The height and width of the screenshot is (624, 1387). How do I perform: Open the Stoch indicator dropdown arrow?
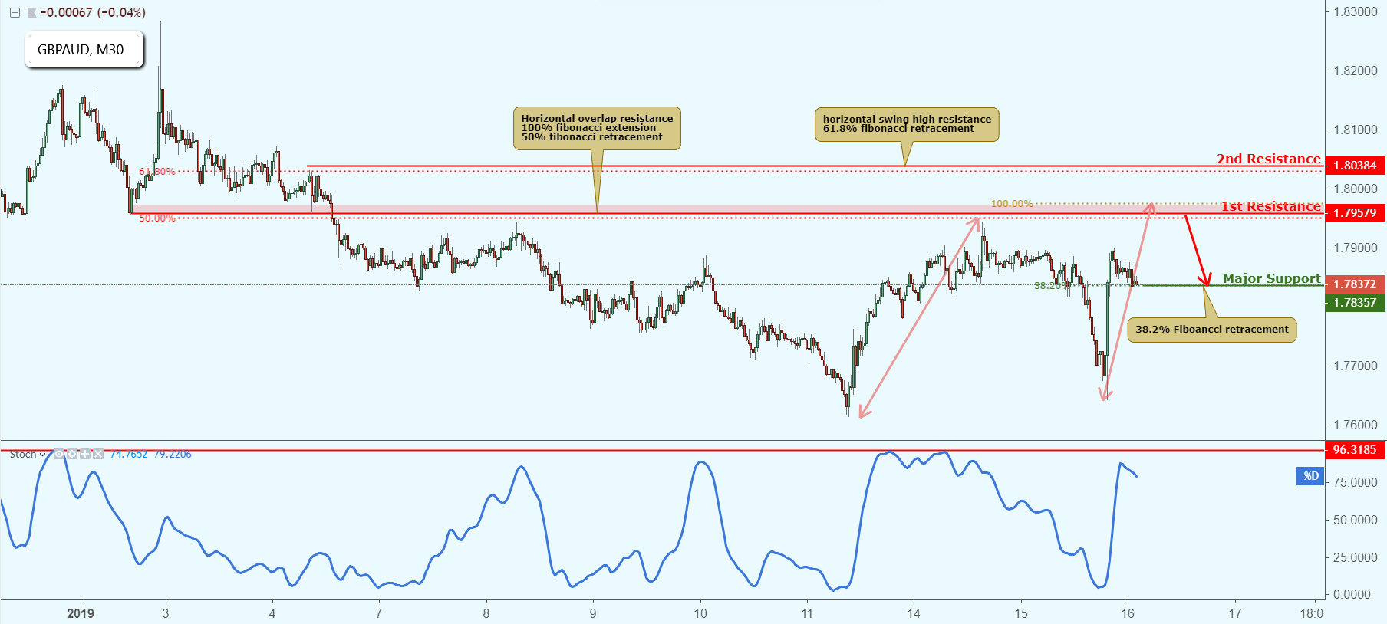(x=42, y=455)
